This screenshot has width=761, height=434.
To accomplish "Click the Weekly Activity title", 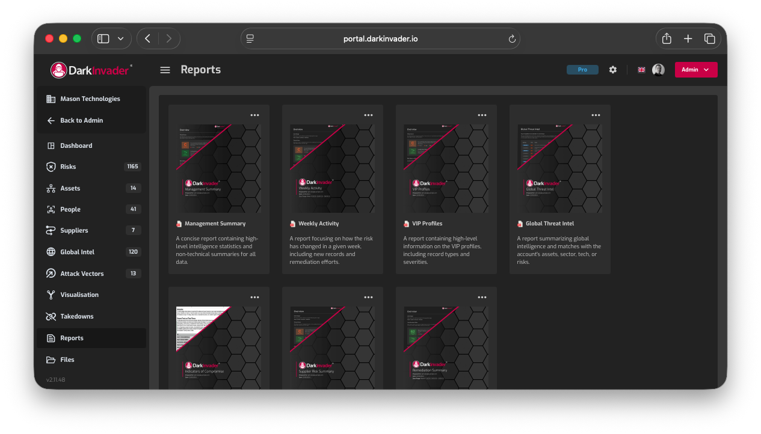I will pos(318,224).
